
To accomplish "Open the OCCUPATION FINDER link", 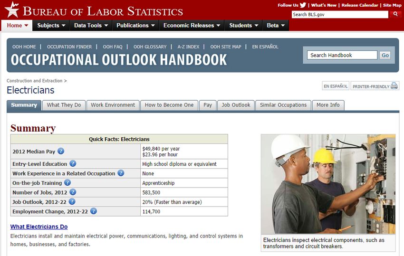I will click(69, 47).
